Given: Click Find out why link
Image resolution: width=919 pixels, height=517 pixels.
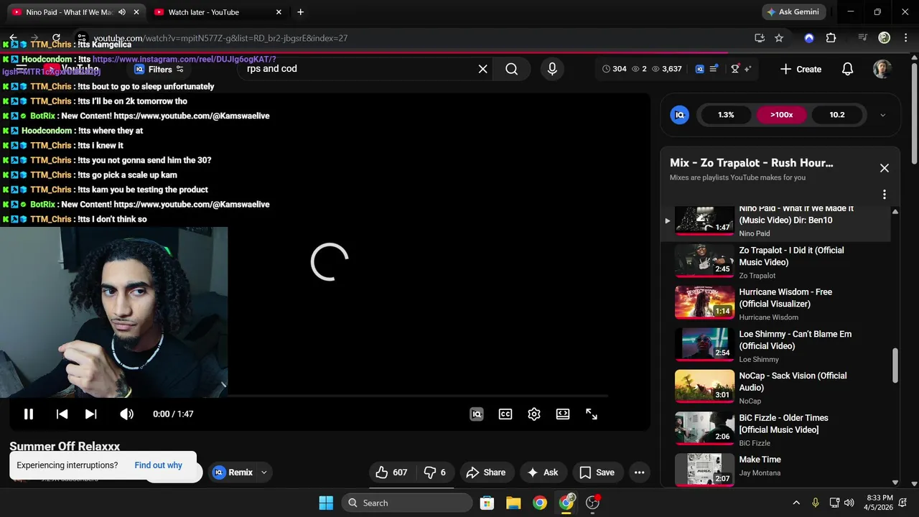Looking at the screenshot, I should [158, 465].
